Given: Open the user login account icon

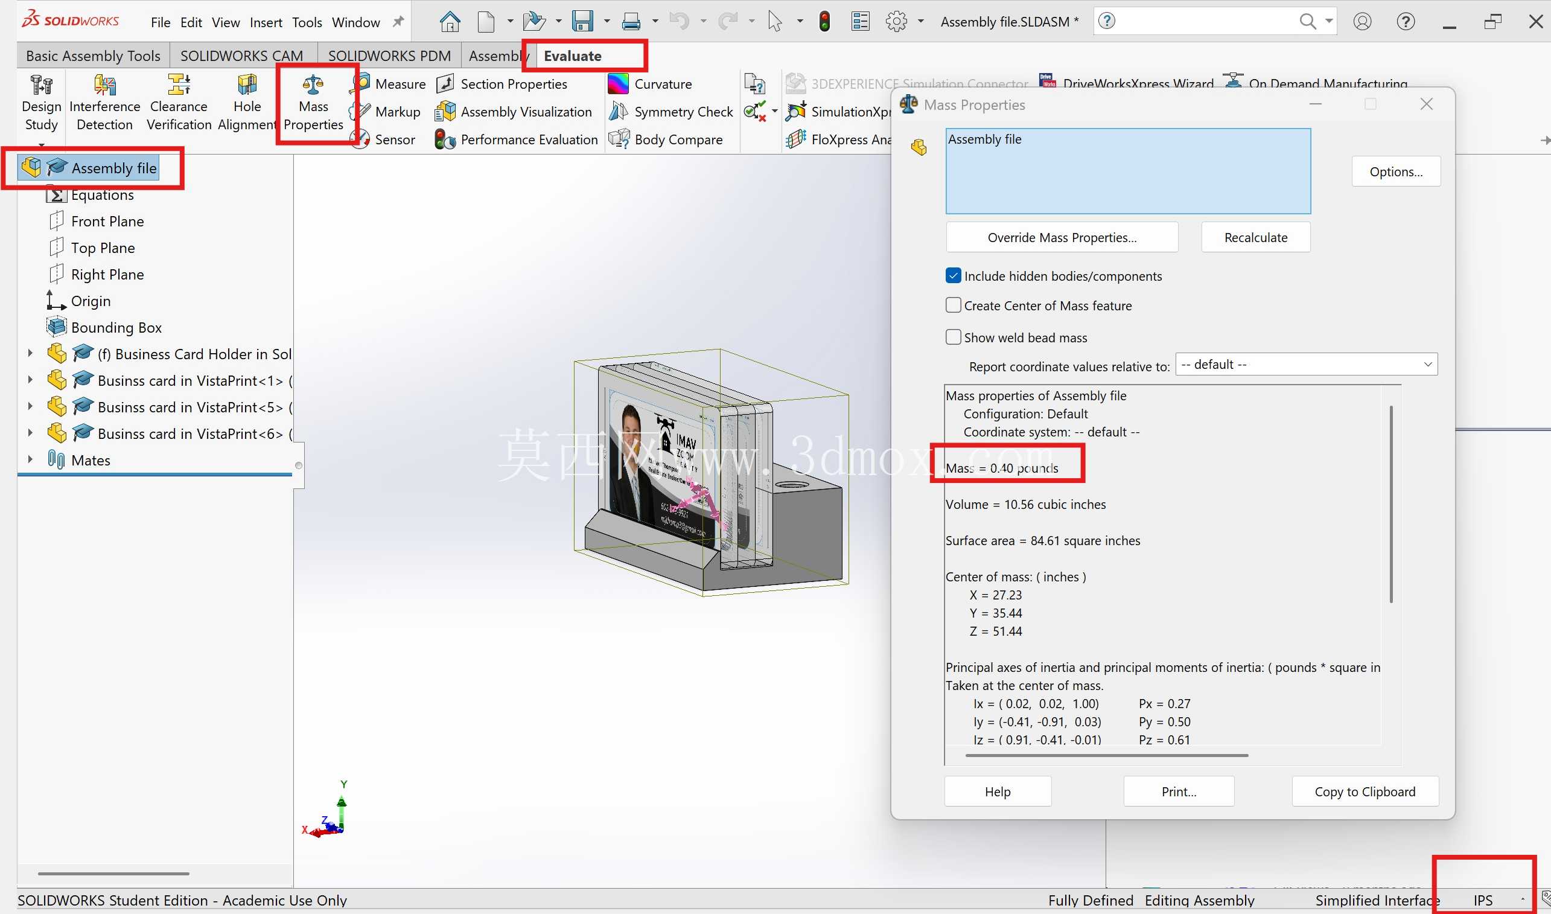Looking at the screenshot, I should pyautogui.click(x=1363, y=22).
